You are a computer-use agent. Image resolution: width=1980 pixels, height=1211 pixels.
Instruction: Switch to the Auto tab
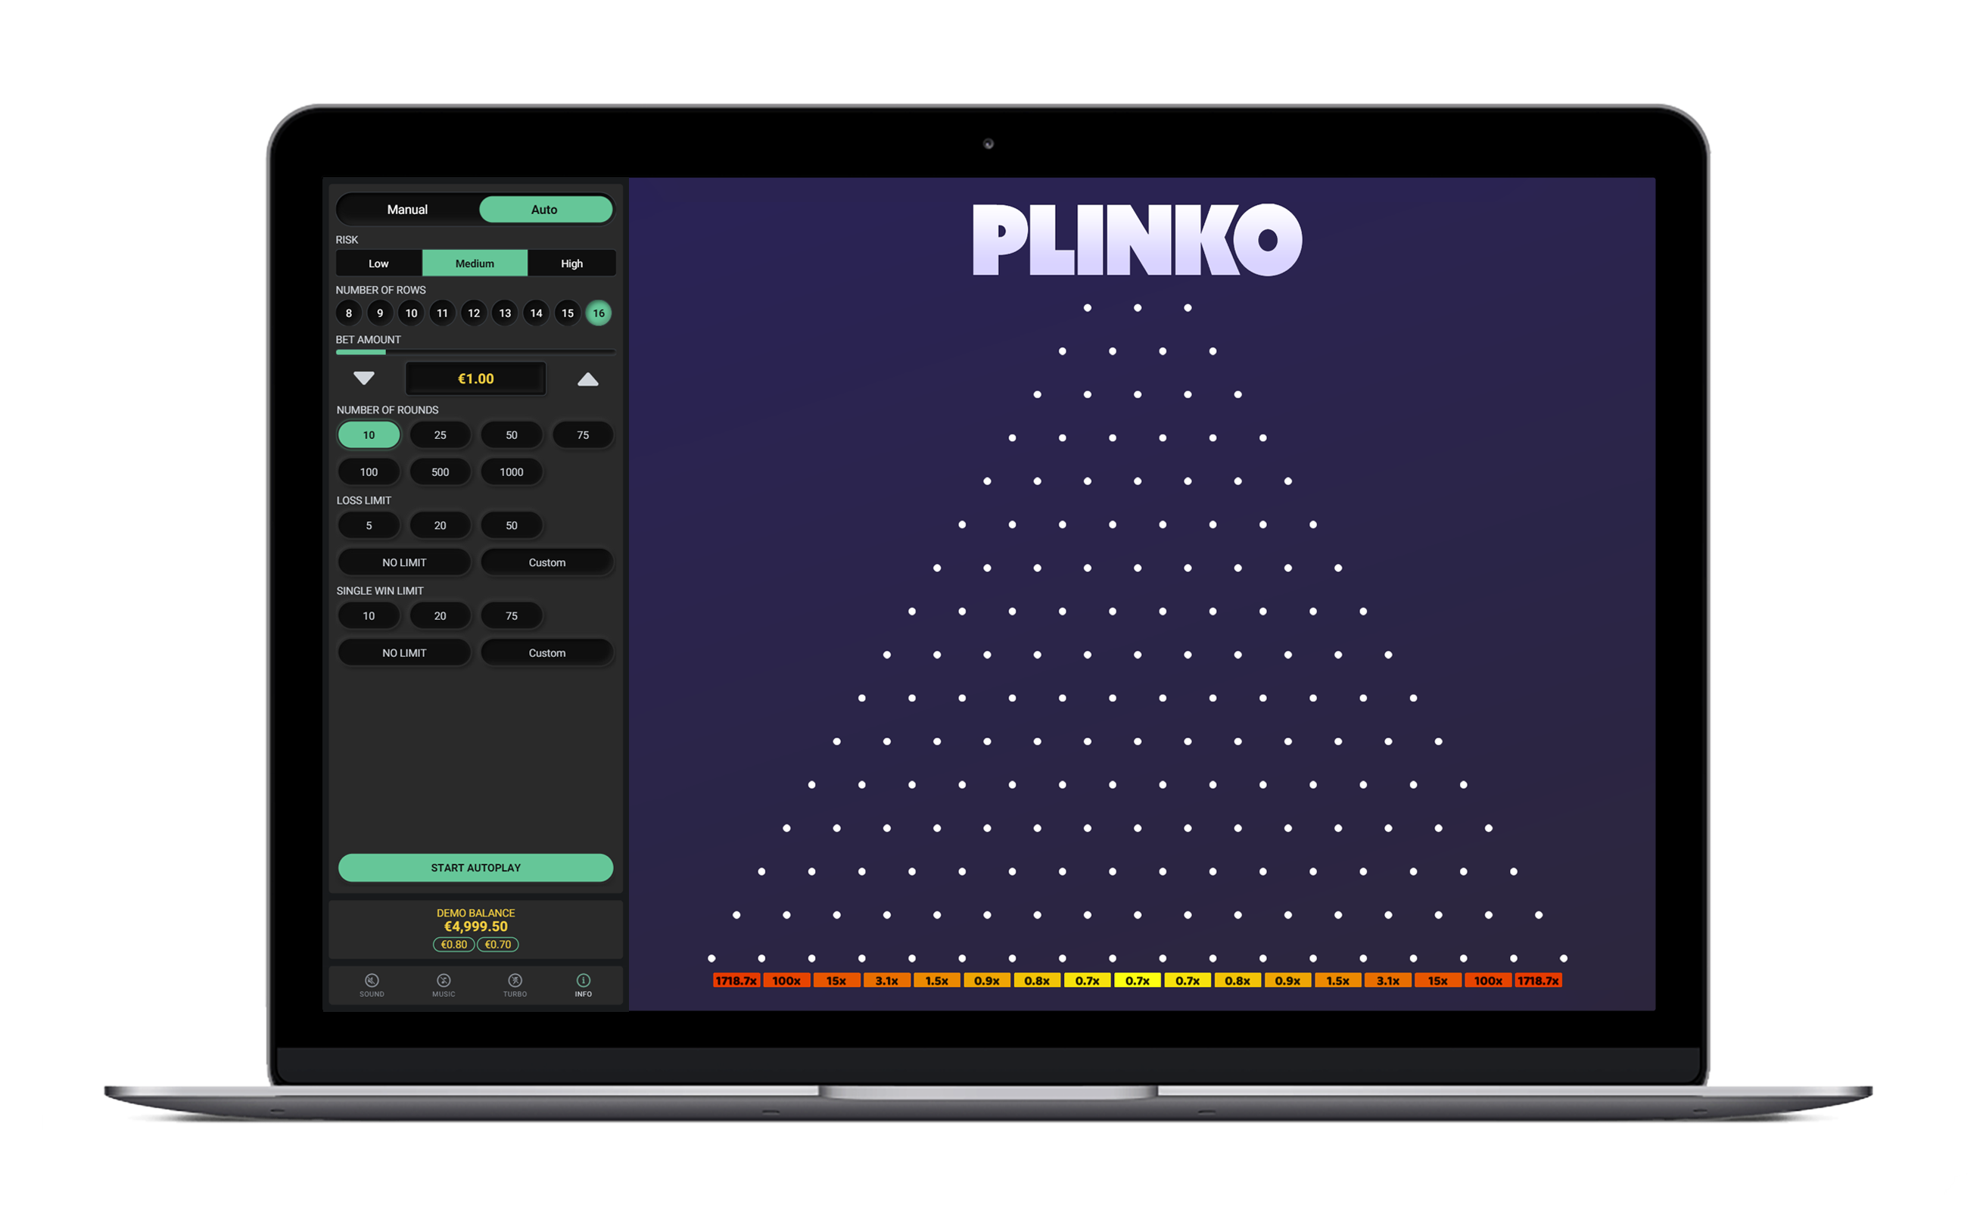click(543, 210)
